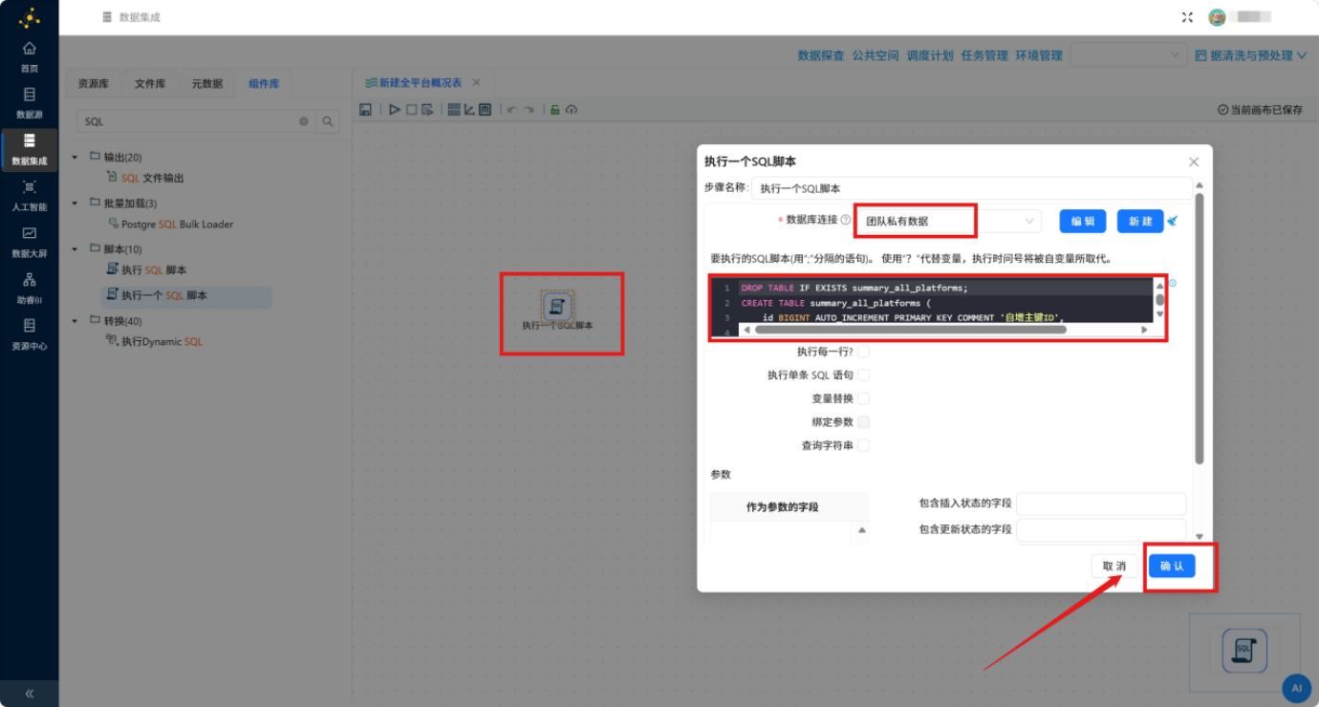Collapse the left sidebar with double-chevron icon
This screenshot has height=707, width=1319.
pos(30,694)
